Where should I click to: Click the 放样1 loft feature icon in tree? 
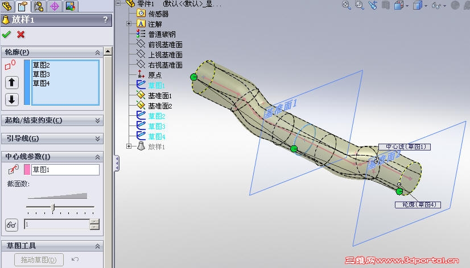point(141,146)
